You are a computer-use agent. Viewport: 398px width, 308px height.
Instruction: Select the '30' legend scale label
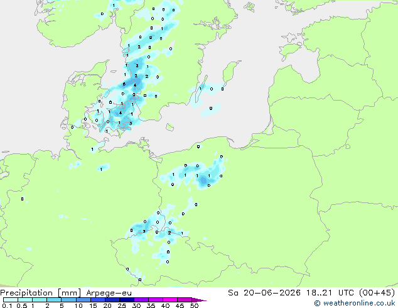[x=136, y=305]
